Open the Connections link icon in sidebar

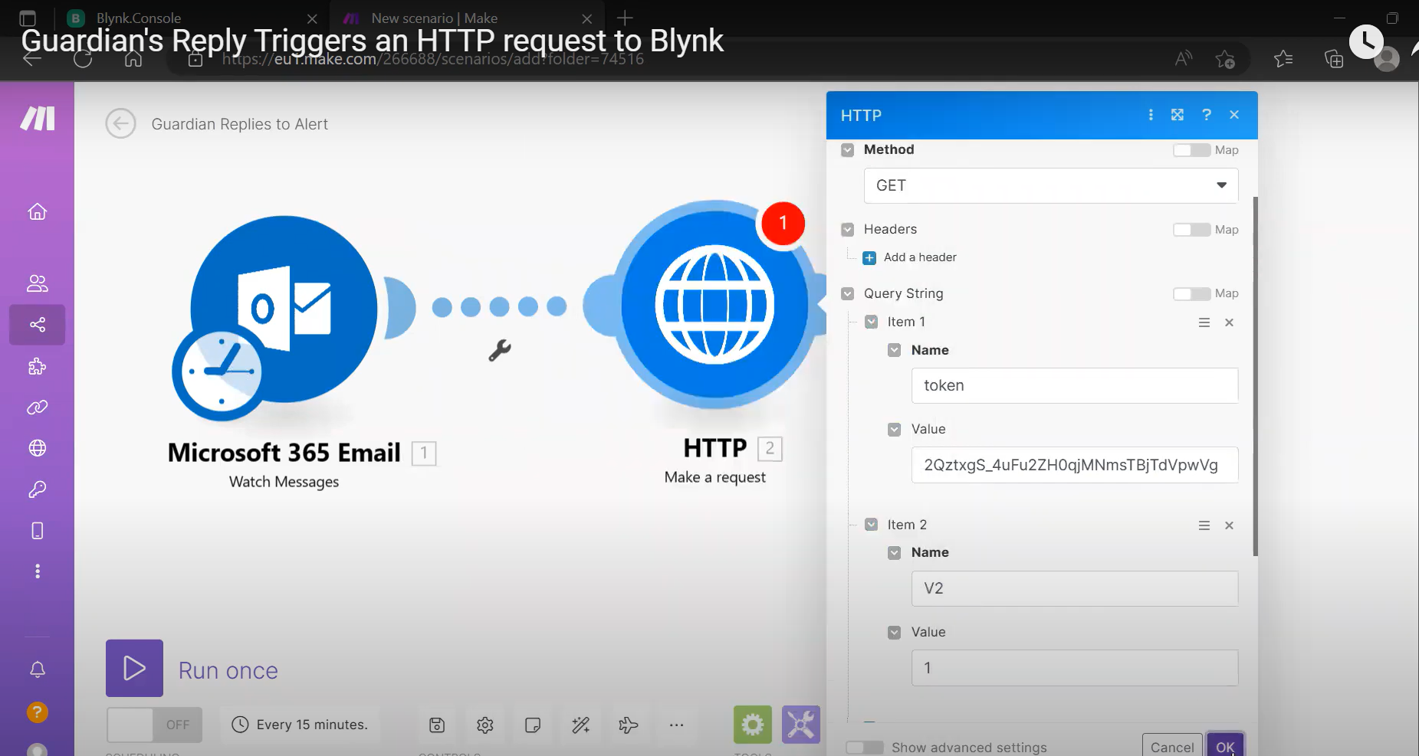37,407
